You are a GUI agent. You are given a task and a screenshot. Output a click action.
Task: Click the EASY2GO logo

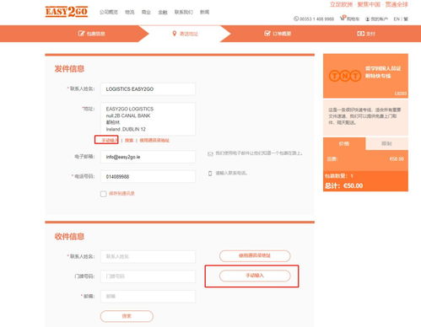[x=67, y=12]
